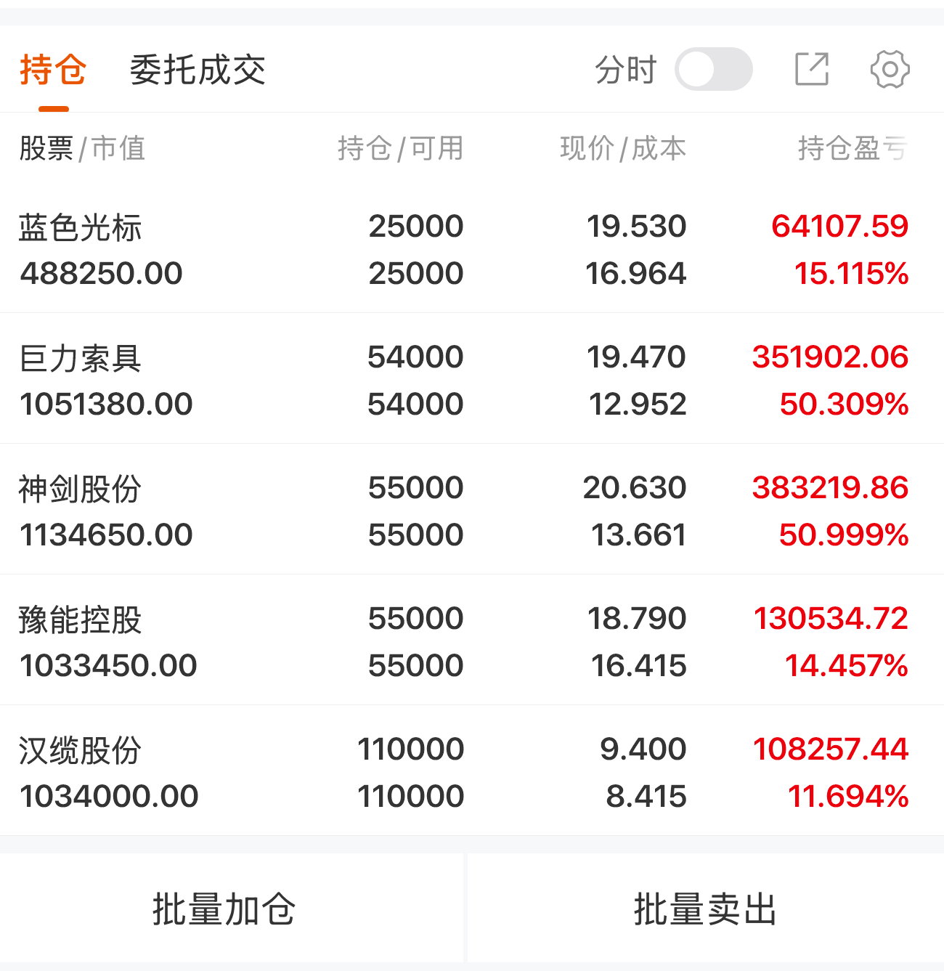Open the share/export icon
Image resolution: width=944 pixels, height=971 pixels.
point(812,70)
